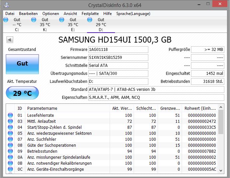
Task: Click the Übertragungsmodus SATA/300 field
Action: coord(118,74)
